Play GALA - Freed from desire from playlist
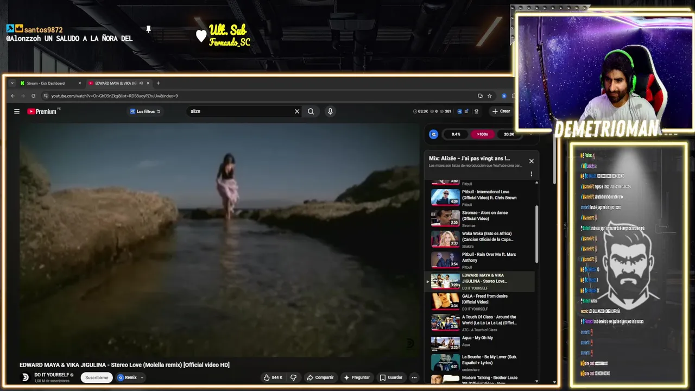Image resolution: width=695 pixels, height=391 pixels. [x=482, y=301]
